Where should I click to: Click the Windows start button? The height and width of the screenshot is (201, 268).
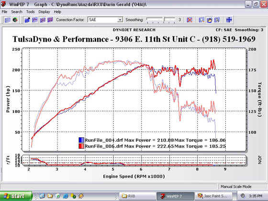tap(16, 196)
